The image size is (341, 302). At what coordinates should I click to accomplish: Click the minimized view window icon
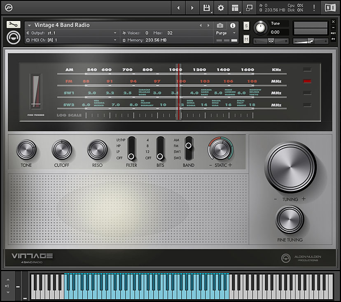(x=249, y=7)
